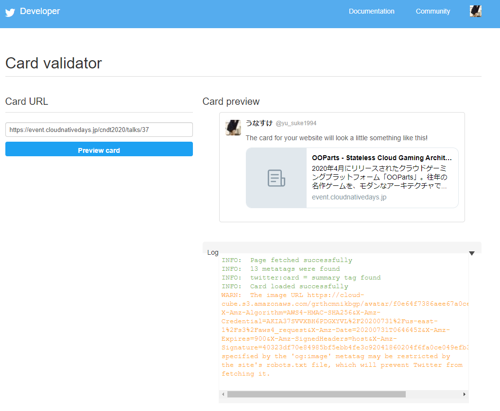
Task: Select the Card URL input field
Action: [99, 130]
